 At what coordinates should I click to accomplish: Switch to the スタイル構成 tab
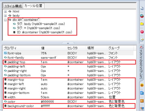tap(13, 6)
